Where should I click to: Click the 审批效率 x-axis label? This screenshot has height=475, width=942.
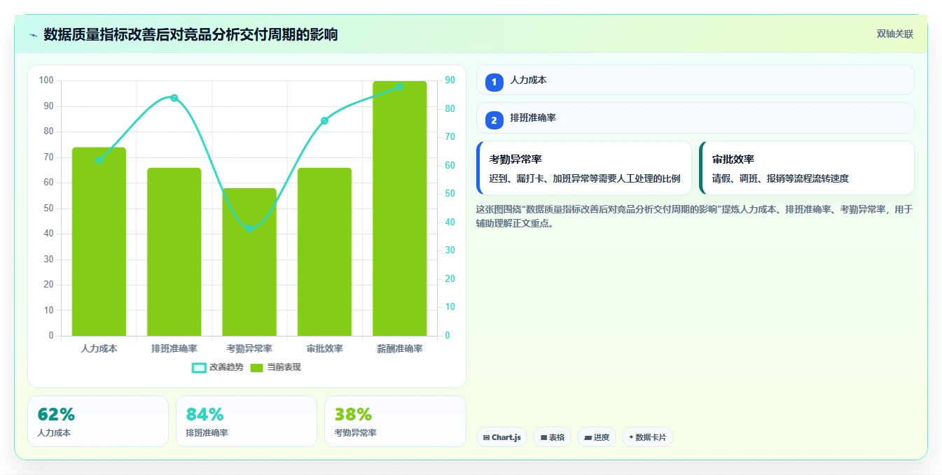tap(324, 348)
